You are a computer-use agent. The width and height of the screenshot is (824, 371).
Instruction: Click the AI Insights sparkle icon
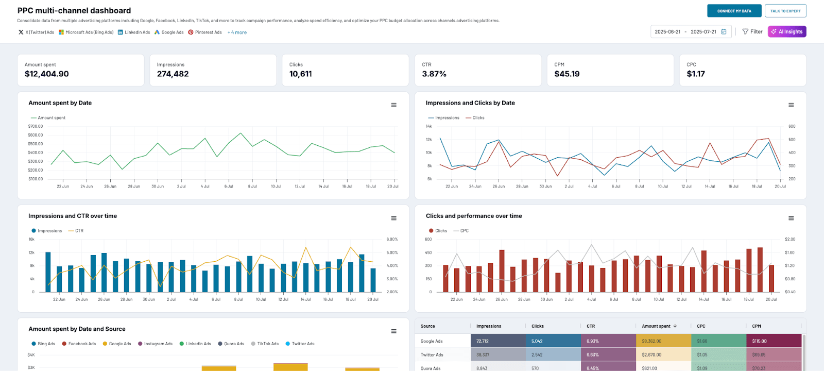click(774, 31)
